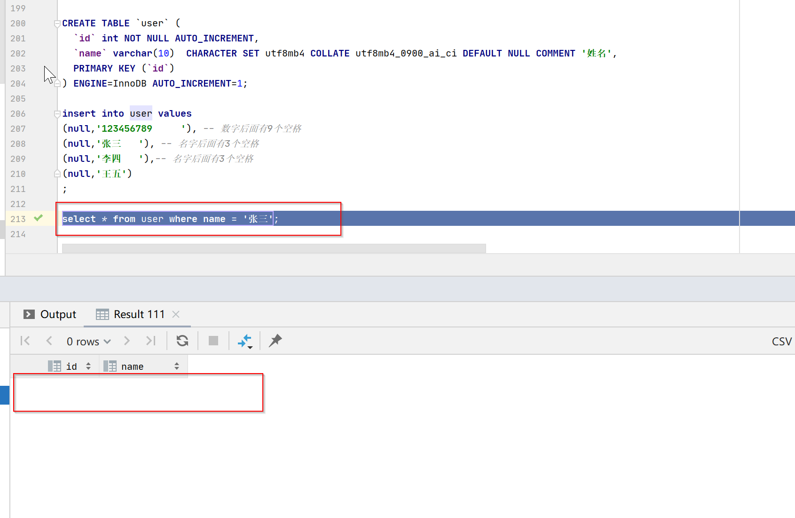Toggle sorting on the name column
The height and width of the screenshot is (518, 795).
176,366
